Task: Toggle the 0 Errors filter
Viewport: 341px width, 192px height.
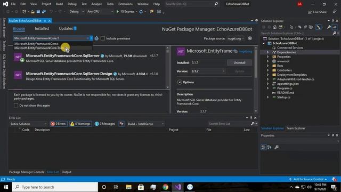Action: point(59,124)
